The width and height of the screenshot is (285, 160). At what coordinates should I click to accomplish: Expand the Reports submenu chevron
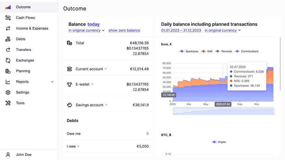coord(53,82)
